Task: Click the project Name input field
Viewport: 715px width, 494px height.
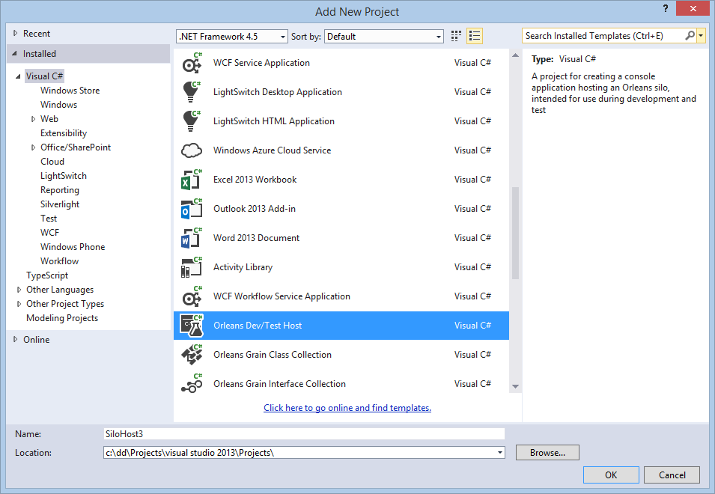Action: 303,433
